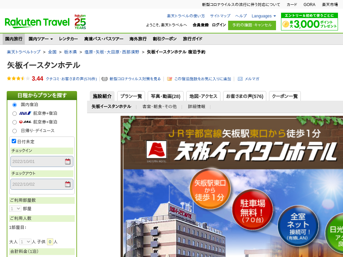Click the メルマガ link
This screenshot has width=343, height=257.
click(x=252, y=79)
